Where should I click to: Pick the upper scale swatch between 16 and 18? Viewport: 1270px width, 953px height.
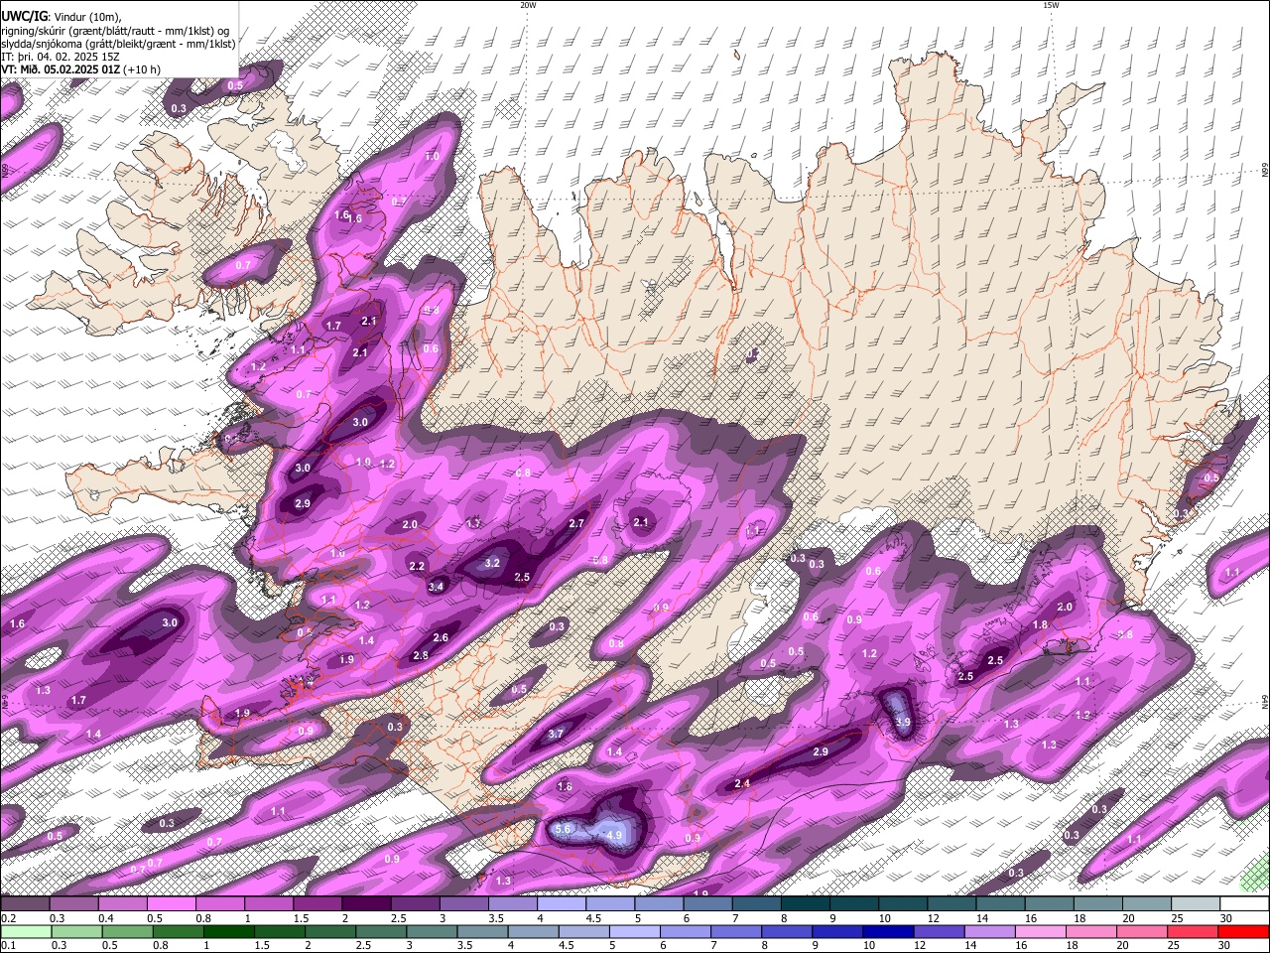pyautogui.click(x=1050, y=904)
